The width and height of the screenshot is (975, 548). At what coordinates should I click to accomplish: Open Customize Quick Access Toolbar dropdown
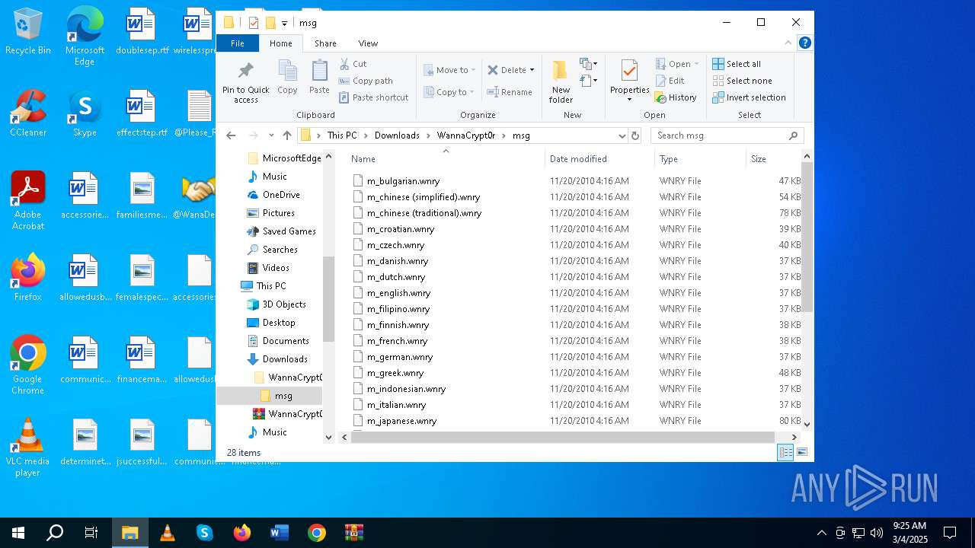tap(284, 24)
